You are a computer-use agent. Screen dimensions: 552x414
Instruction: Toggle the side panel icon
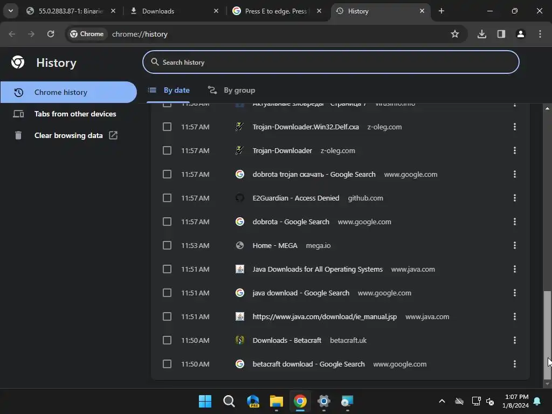pos(501,34)
